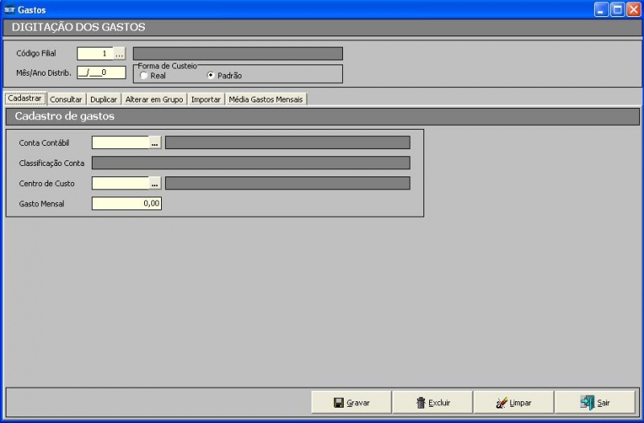Focus the Conta Contábil code field

(120, 143)
